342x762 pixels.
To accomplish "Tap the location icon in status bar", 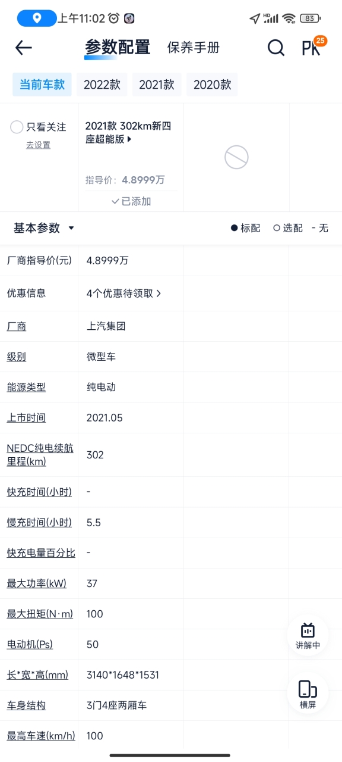I will coord(37,18).
